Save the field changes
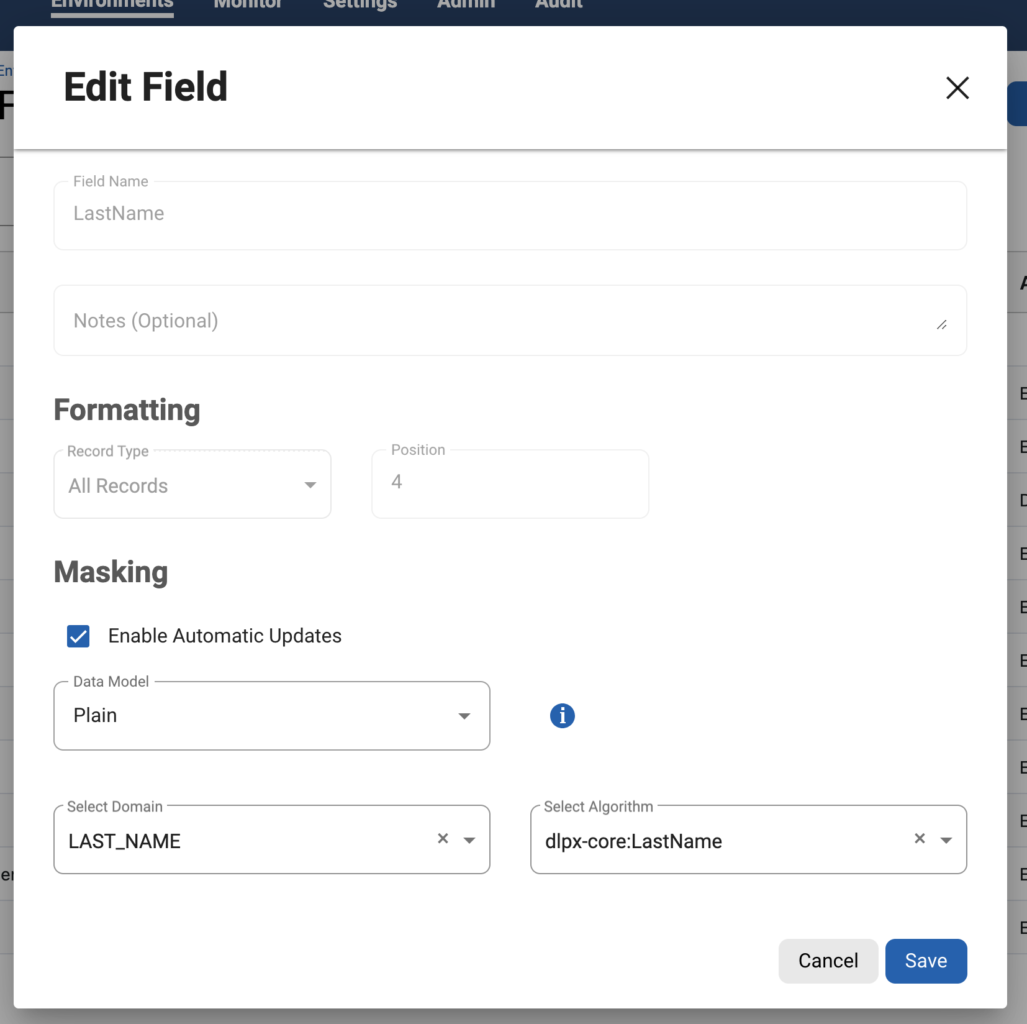The image size is (1027, 1024). 926,961
